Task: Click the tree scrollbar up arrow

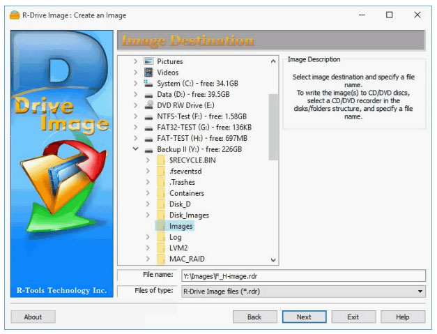Action: tap(273, 61)
